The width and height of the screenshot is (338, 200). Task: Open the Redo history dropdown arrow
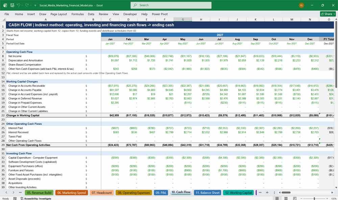tap(30, 5)
